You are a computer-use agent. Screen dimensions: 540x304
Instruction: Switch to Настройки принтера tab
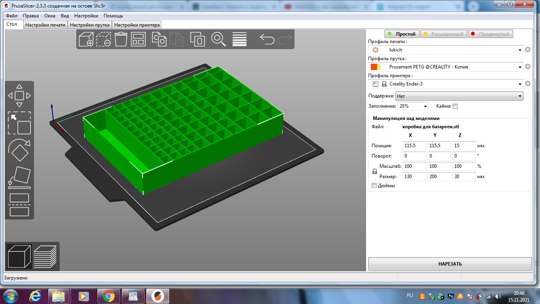click(x=137, y=25)
